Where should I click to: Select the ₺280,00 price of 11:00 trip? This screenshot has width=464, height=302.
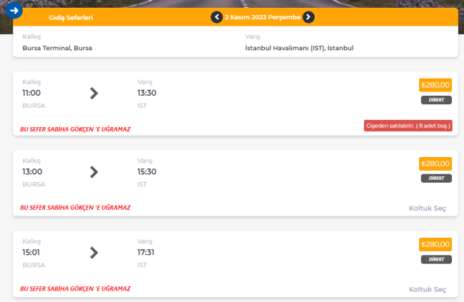(435, 85)
